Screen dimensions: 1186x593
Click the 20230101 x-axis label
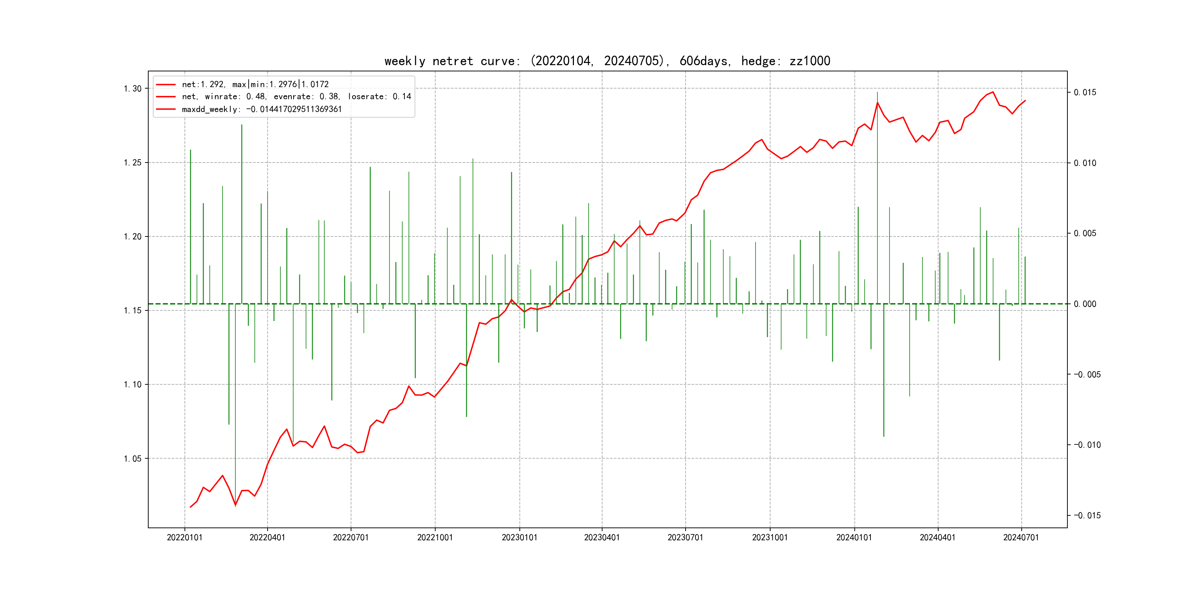(x=519, y=537)
